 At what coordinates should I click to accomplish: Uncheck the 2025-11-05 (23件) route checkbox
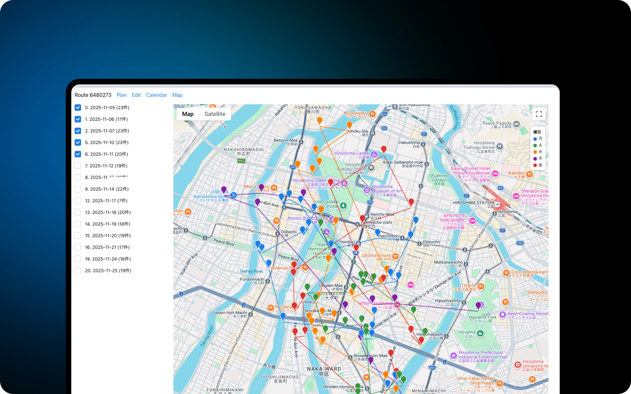pyautogui.click(x=78, y=108)
